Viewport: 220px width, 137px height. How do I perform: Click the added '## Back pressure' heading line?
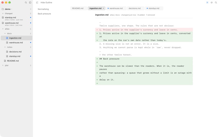click(x=144, y=59)
